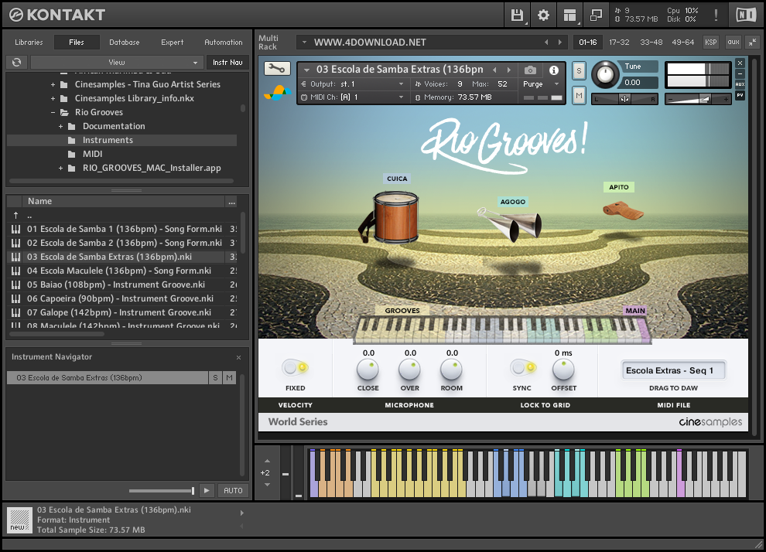Screen dimensions: 766x552
Task: Open the Database tab
Action: [124, 43]
